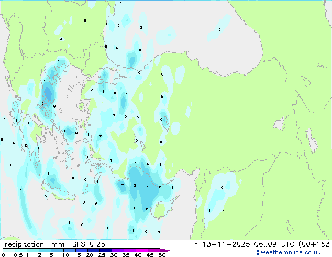Click the "[mm]" unit label

(58, 244)
